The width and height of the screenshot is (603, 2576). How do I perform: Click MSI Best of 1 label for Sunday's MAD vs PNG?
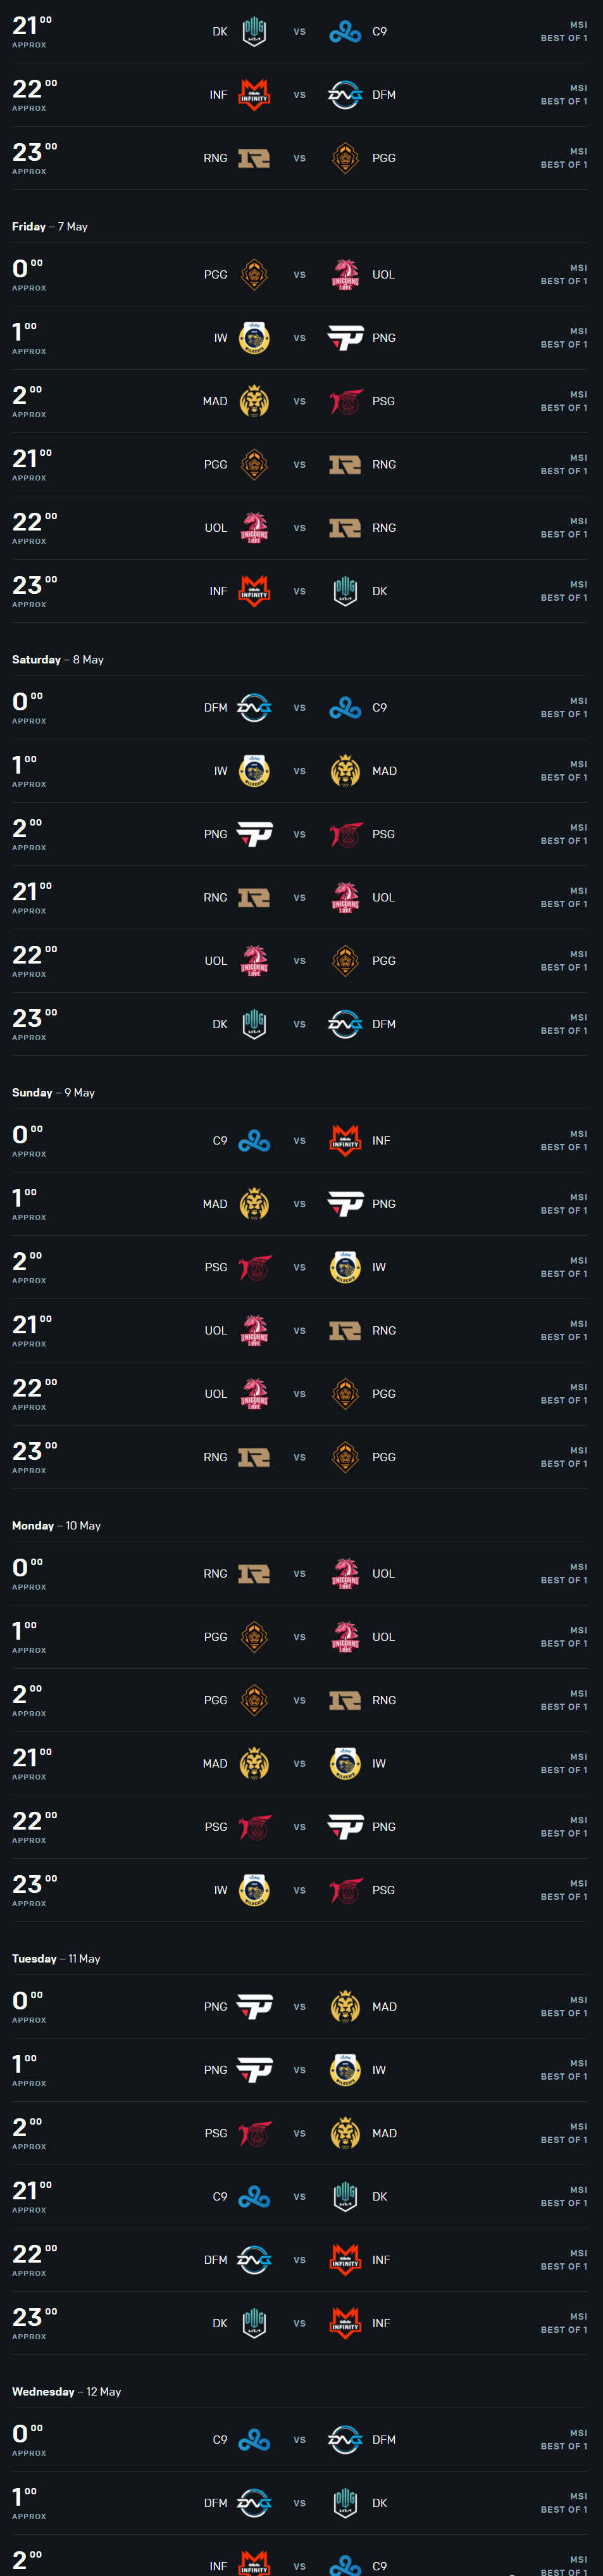pos(564,1204)
